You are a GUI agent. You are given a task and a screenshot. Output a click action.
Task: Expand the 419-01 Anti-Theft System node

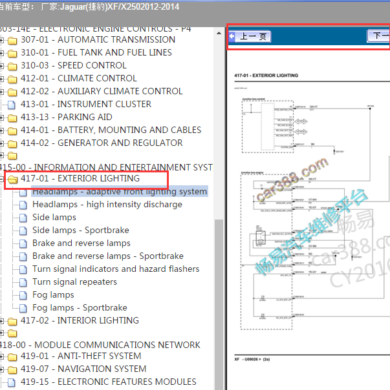tap(1, 356)
